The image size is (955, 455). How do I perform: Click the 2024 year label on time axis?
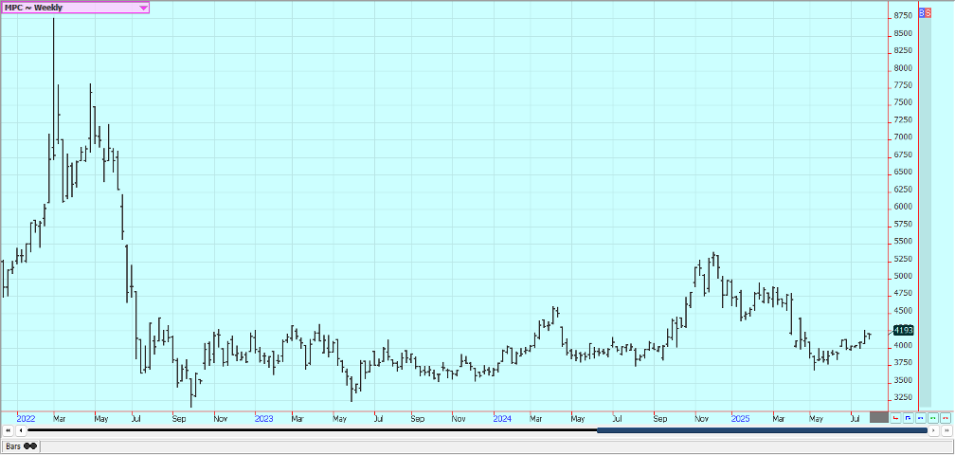[502, 419]
